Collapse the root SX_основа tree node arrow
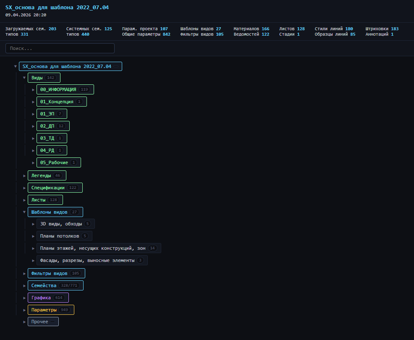 point(16,66)
